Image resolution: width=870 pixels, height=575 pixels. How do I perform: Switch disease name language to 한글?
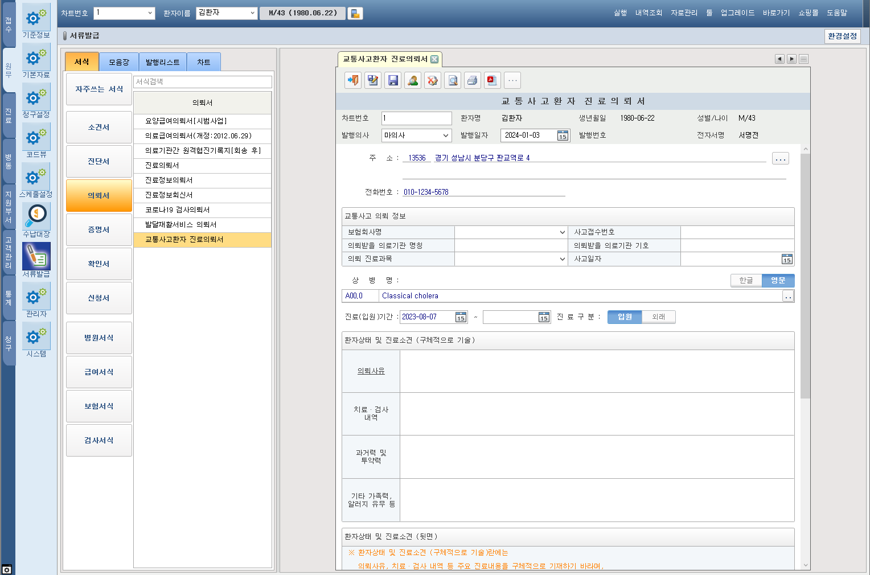746,280
